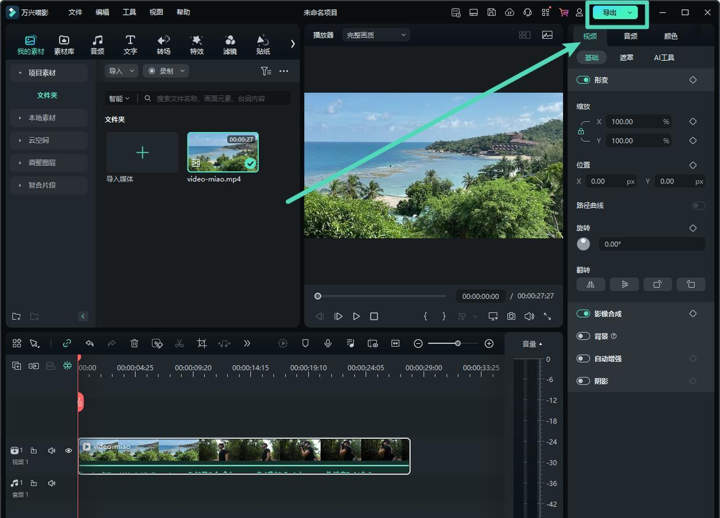Click the delete trash icon in timeline toolbar
Screen dimensions: 720x518
pos(134,343)
